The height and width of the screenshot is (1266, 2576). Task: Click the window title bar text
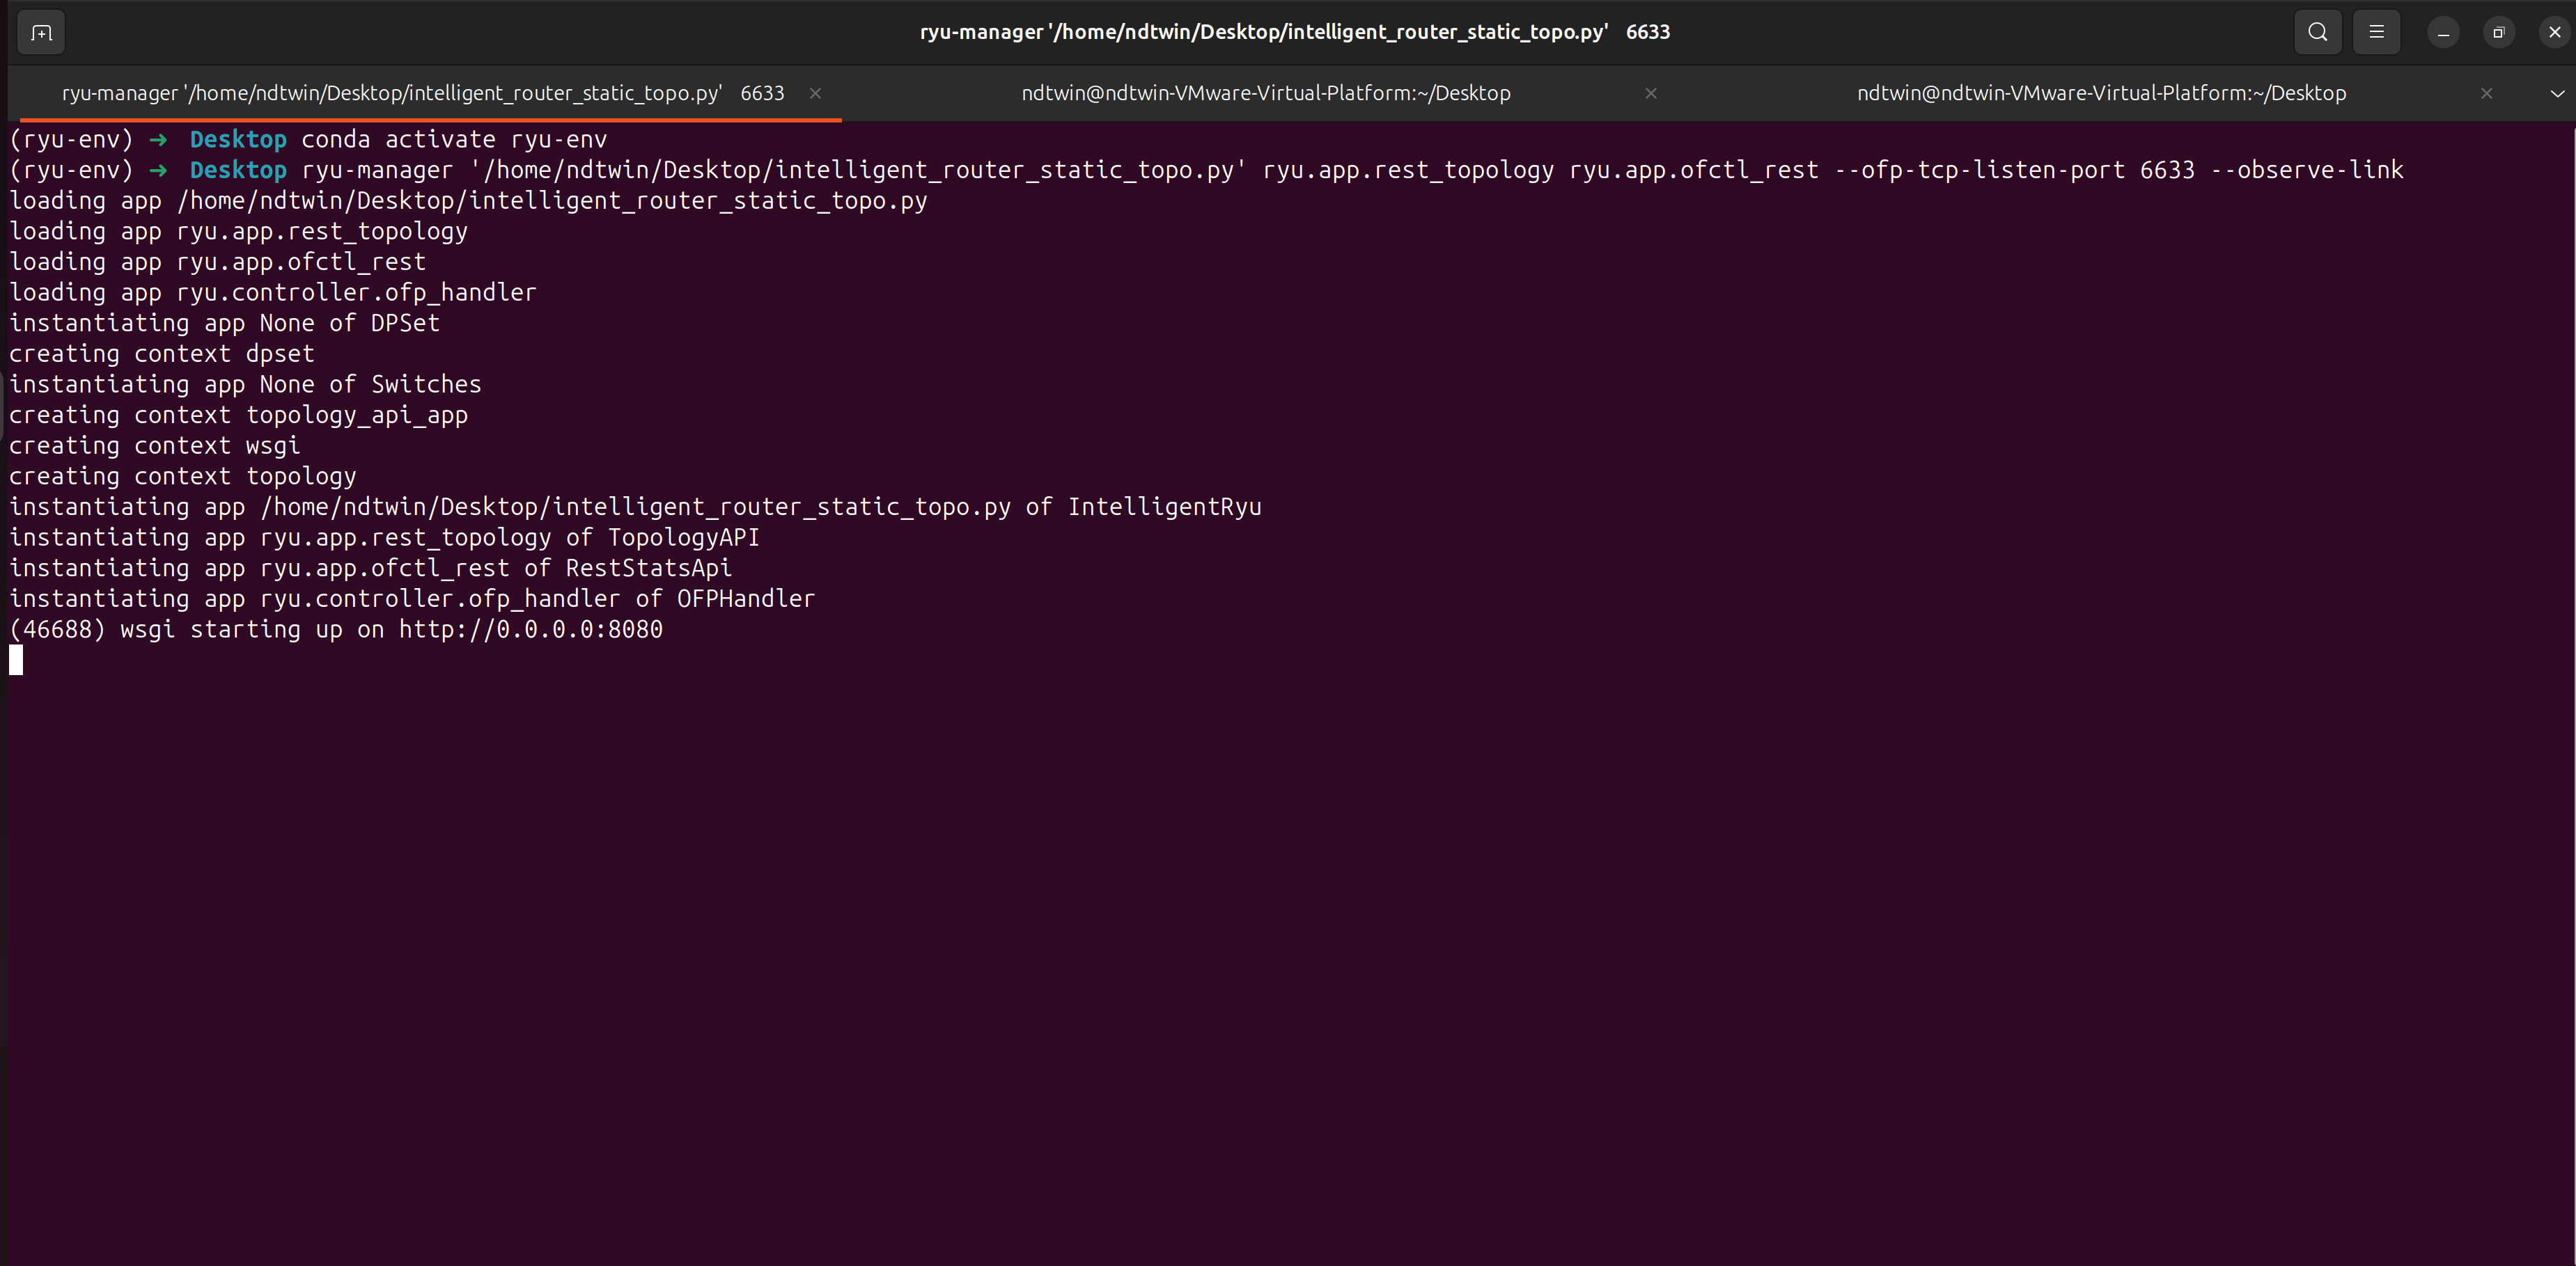(1294, 32)
